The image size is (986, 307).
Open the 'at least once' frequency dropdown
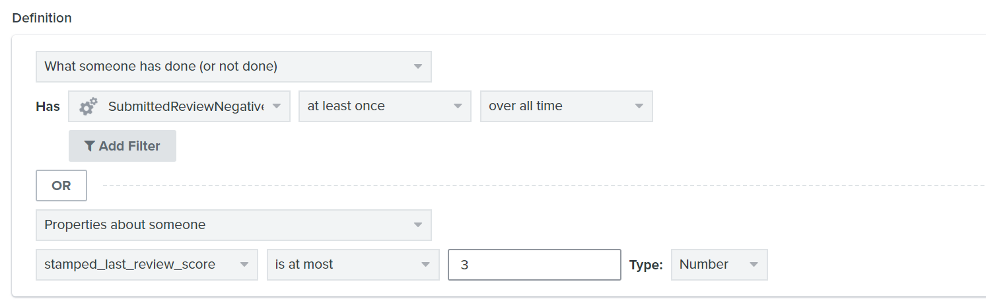pos(384,106)
